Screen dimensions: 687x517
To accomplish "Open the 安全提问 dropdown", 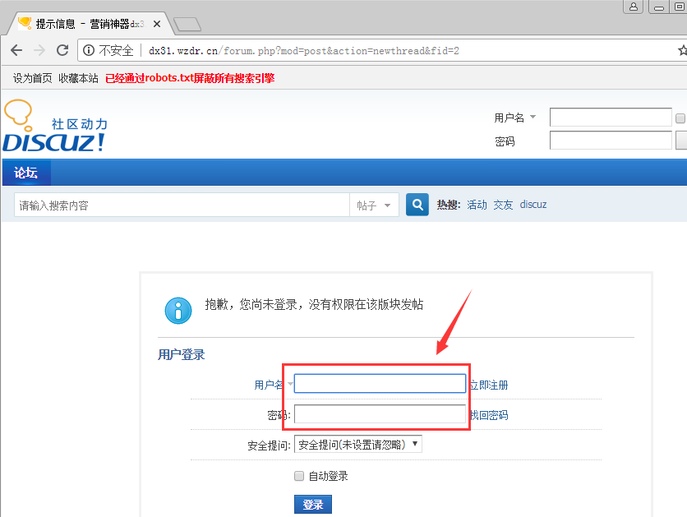I will coord(357,445).
